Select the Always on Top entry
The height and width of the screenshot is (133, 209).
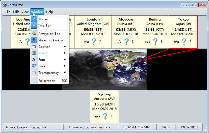coord(49,34)
